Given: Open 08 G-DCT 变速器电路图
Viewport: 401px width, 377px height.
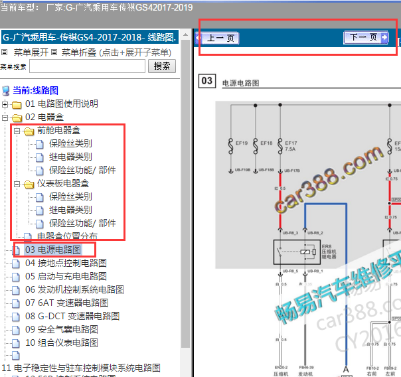Looking at the screenshot, I should coord(72,316).
